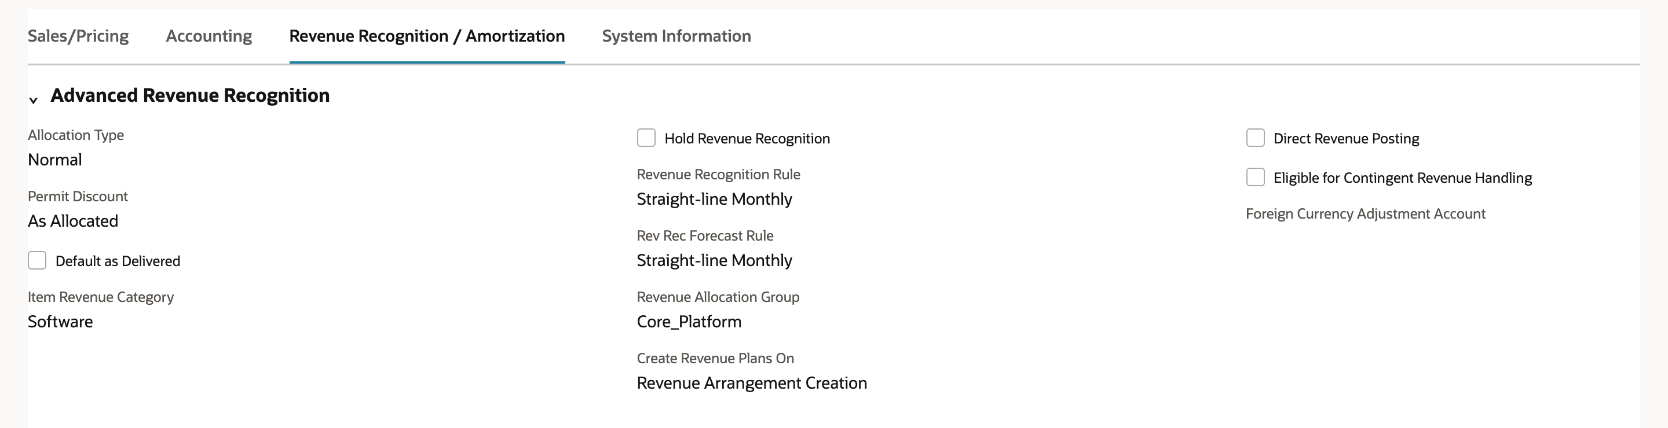Tick the Default as Delivered checkbox
This screenshot has width=1668, height=428.
pos(38,260)
